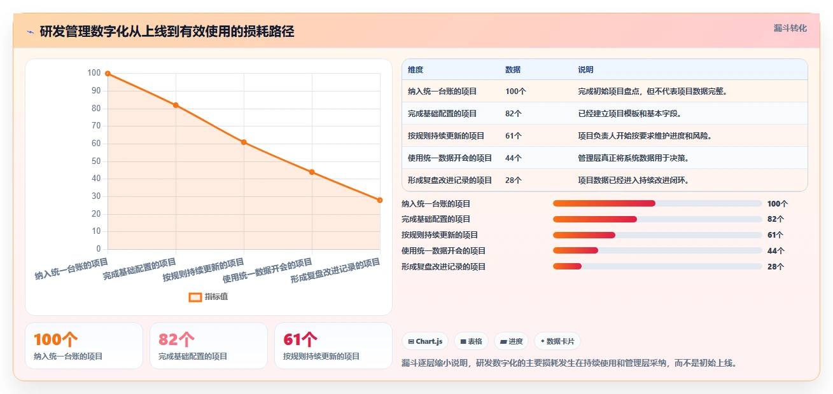Click the 数据 column header in the table

(513, 70)
